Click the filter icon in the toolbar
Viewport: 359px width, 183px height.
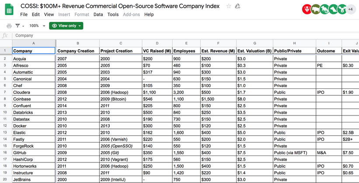point(17,26)
